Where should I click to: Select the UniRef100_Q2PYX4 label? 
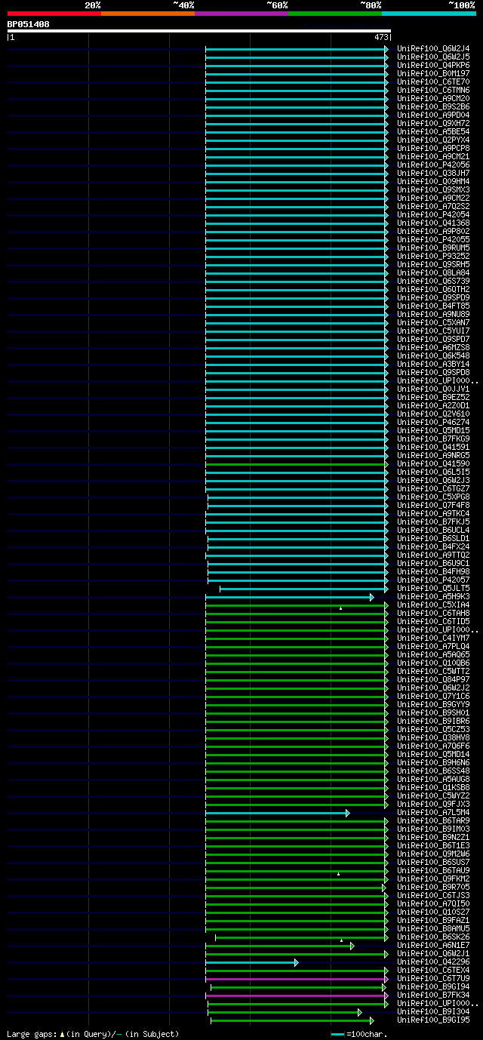tap(433, 140)
